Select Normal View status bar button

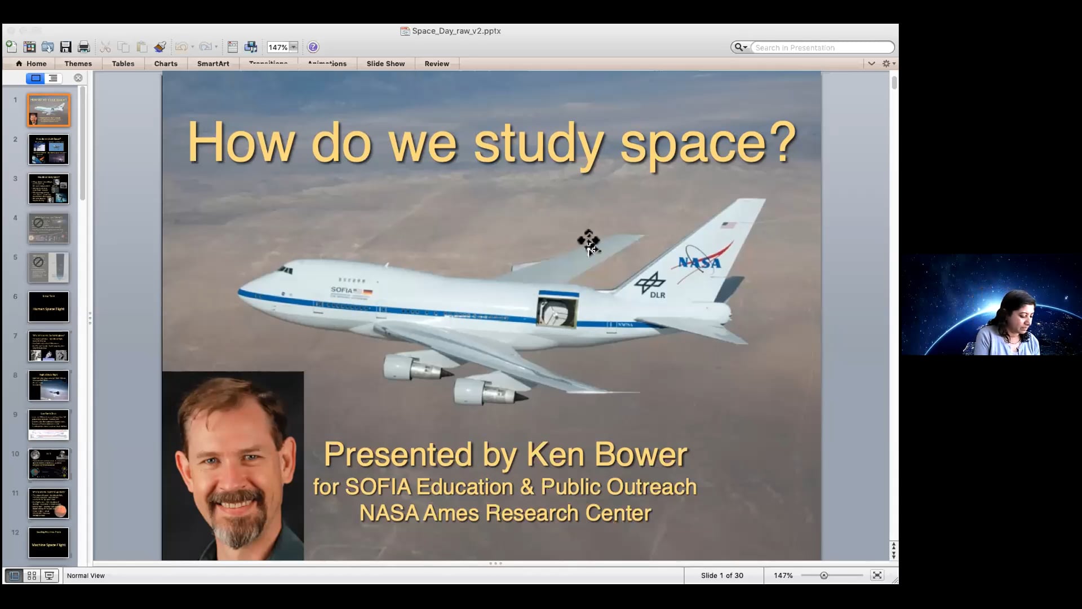tap(14, 576)
